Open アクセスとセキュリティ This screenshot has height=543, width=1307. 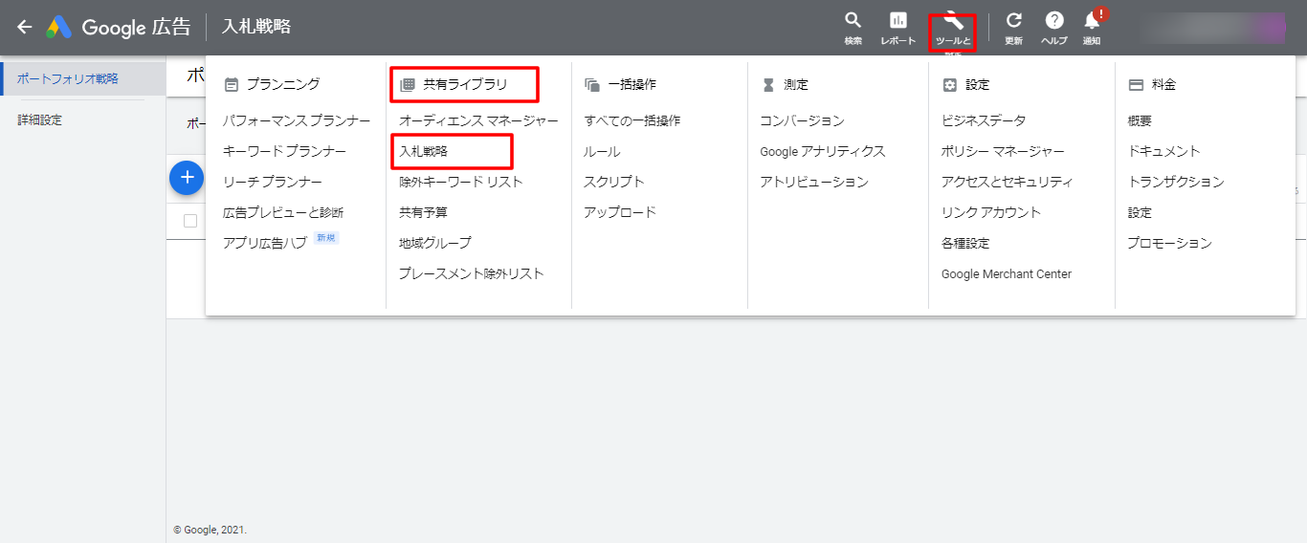(1008, 182)
